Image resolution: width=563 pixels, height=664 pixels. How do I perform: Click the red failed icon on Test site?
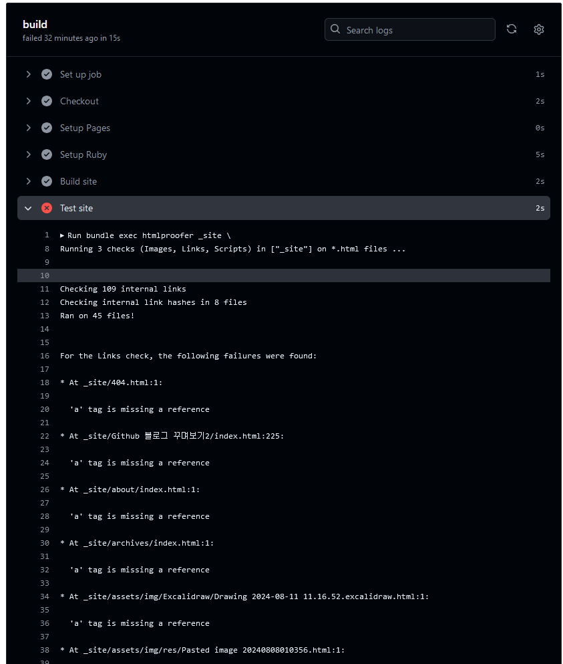tap(47, 208)
